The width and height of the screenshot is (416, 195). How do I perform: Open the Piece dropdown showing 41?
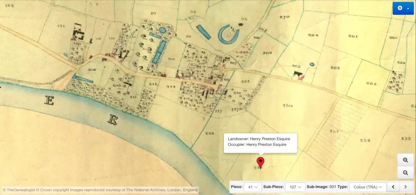(253, 187)
